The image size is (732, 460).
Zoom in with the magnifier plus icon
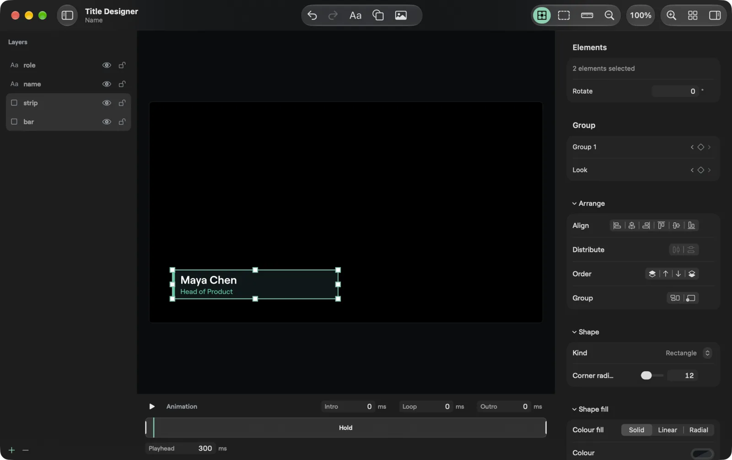pos(671,16)
